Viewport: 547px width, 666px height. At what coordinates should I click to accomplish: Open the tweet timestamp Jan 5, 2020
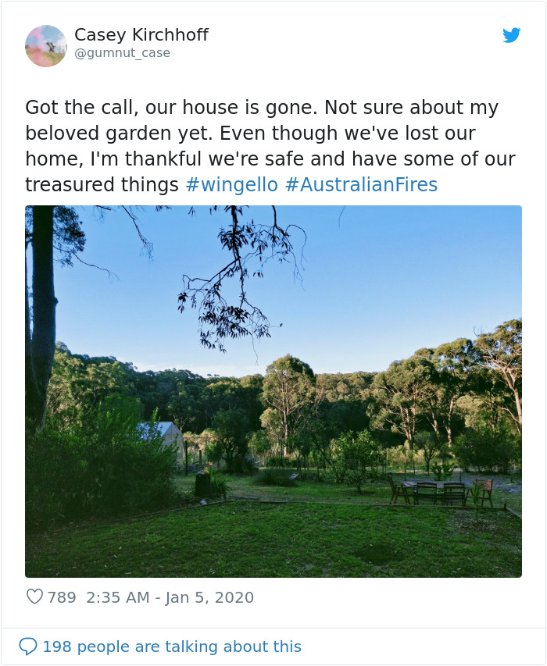pyautogui.click(x=172, y=597)
